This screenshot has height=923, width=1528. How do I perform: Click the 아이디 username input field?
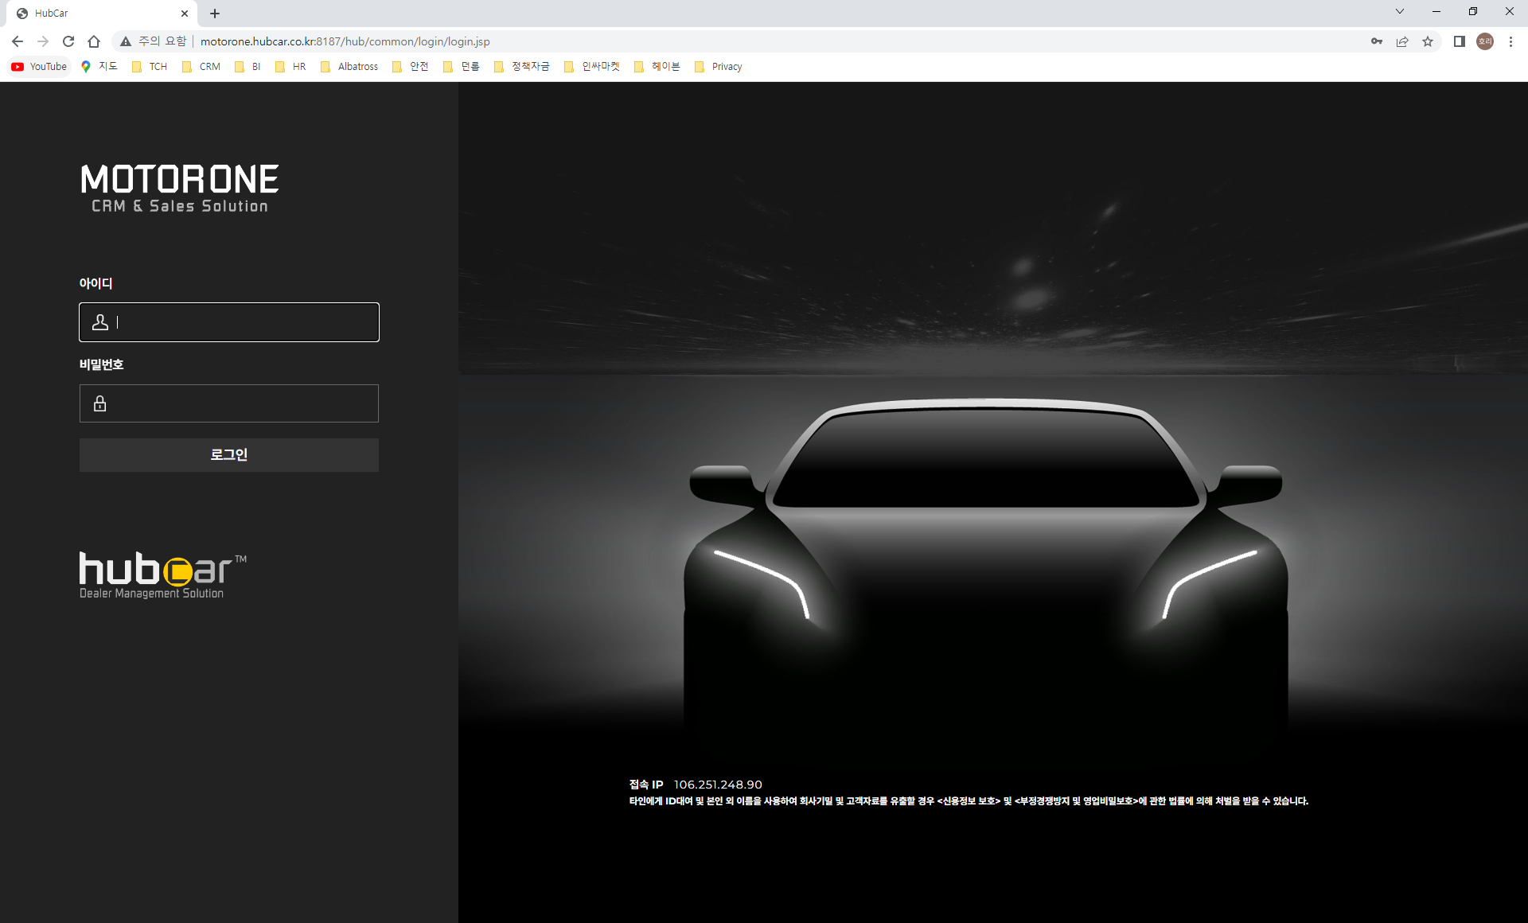click(229, 322)
